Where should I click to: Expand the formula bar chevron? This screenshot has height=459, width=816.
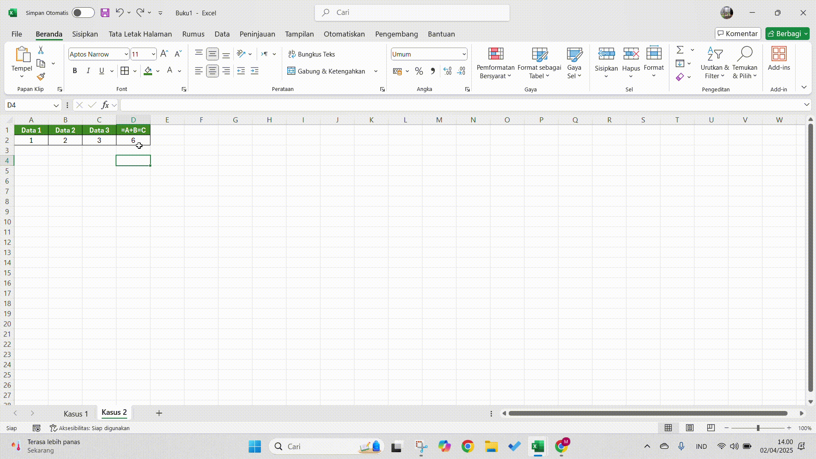tap(806, 105)
